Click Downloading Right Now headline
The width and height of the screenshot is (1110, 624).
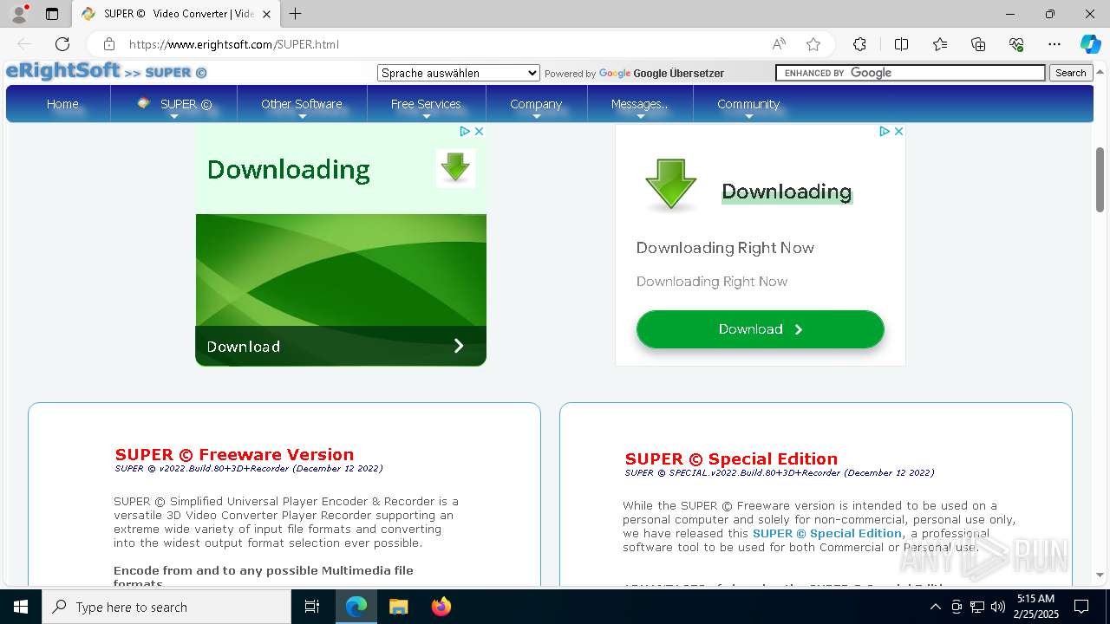click(725, 248)
